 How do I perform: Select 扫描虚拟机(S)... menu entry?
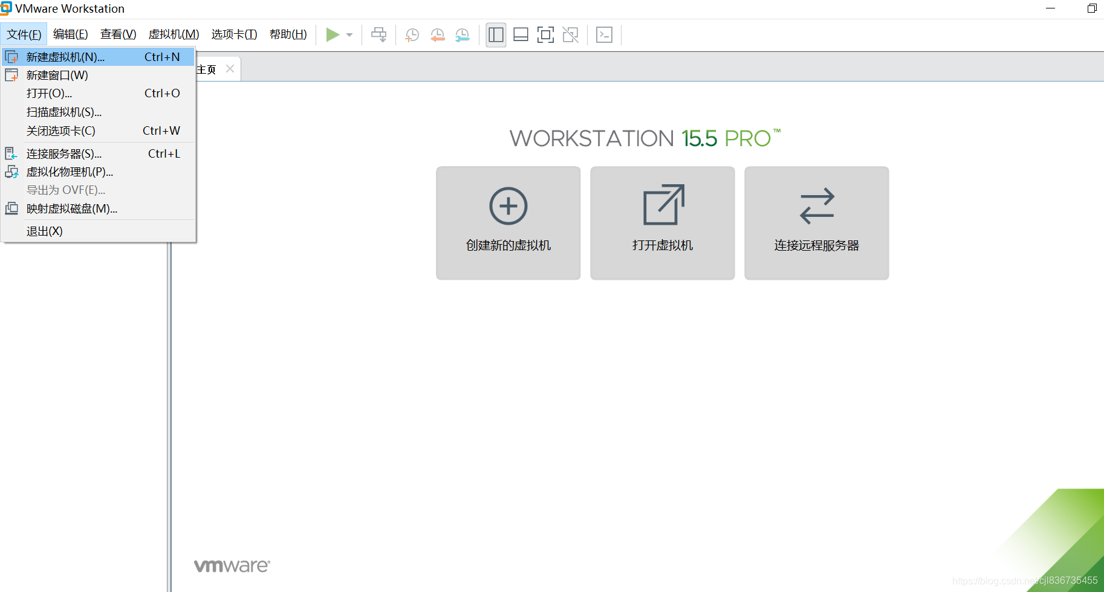[x=99, y=112]
